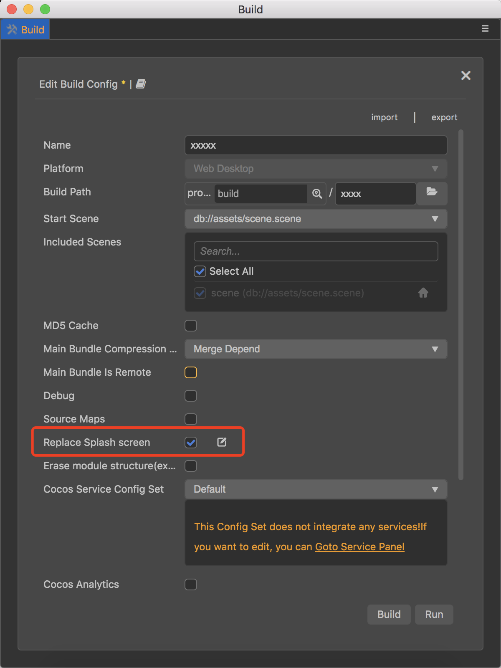Focus the Name input field
The width and height of the screenshot is (501, 668).
click(x=316, y=145)
